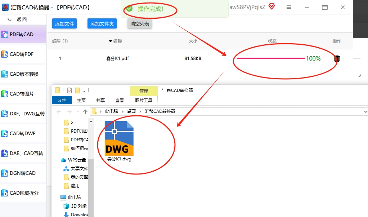Image resolution: width=368 pixels, height=217 pixels.
Task: Open Downloads in navigation pane
Action: click(x=75, y=214)
